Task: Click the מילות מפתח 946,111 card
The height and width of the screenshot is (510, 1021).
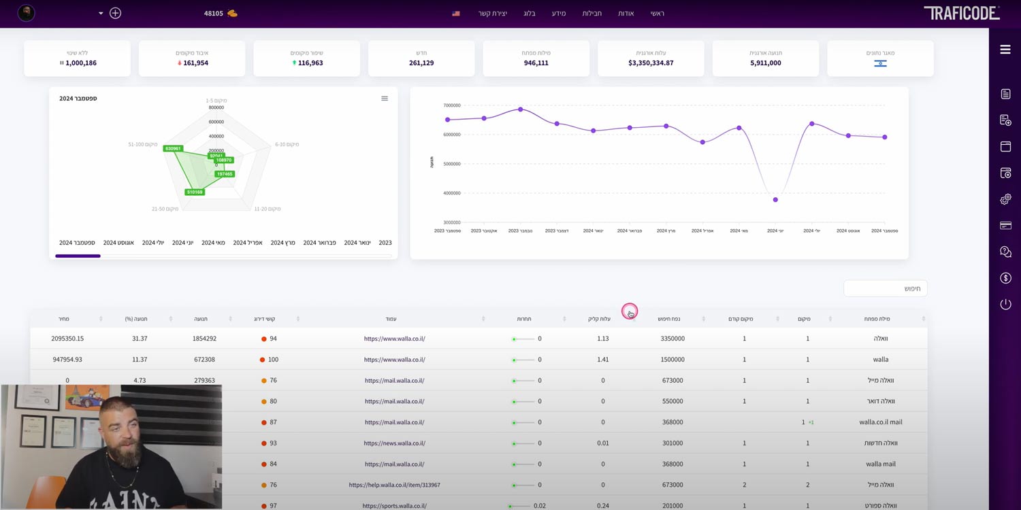Action: click(x=536, y=58)
